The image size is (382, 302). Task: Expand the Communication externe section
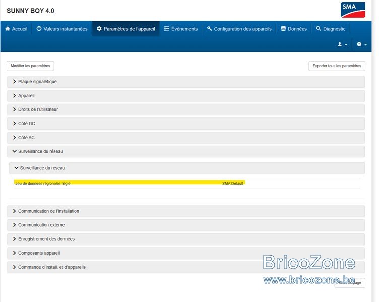click(x=186, y=225)
